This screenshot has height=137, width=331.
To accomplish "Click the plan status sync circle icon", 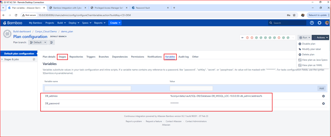I will coord(7,34).
